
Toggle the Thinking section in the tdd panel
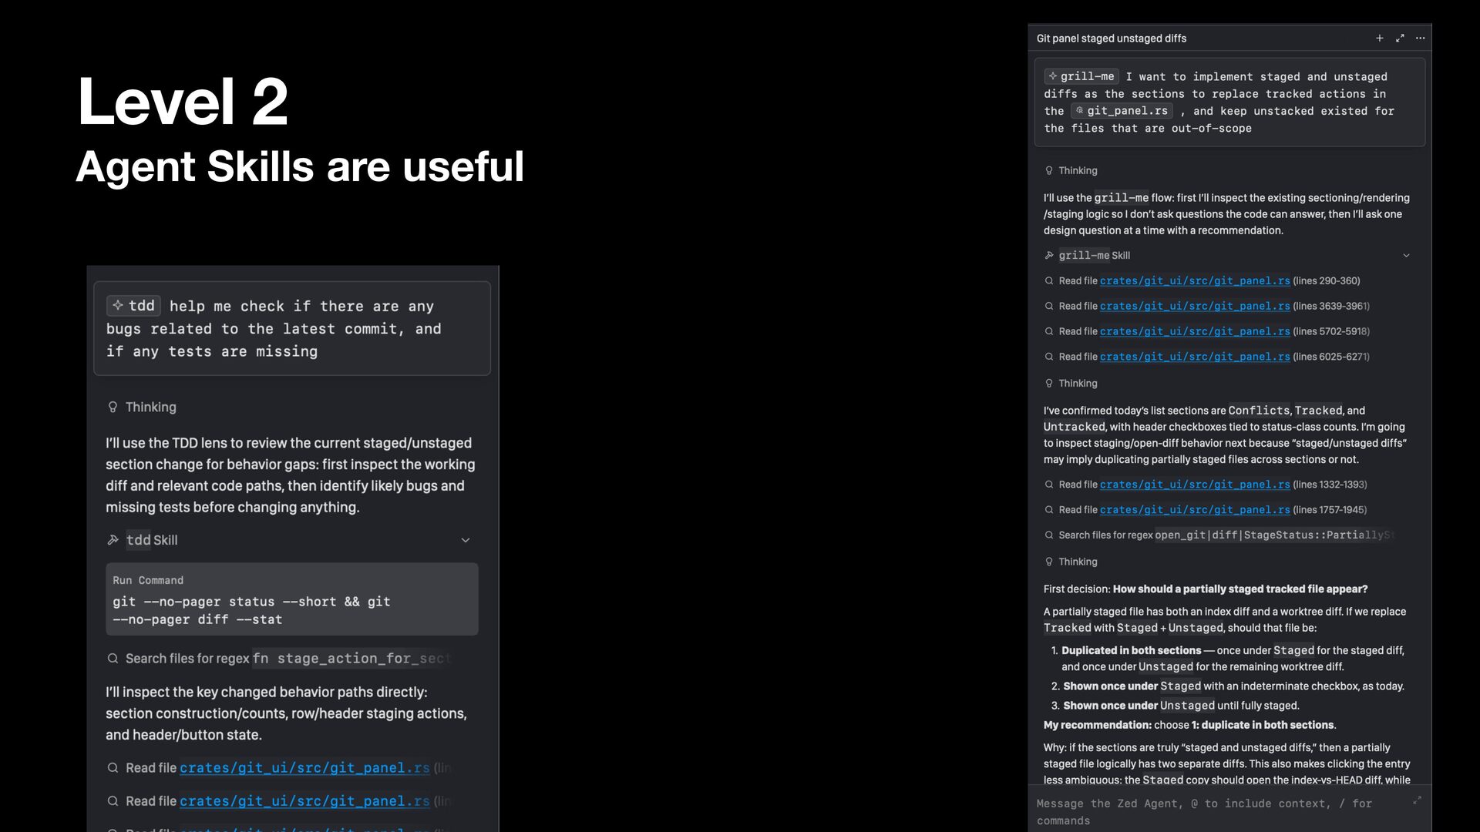click(x=142, y=407)
